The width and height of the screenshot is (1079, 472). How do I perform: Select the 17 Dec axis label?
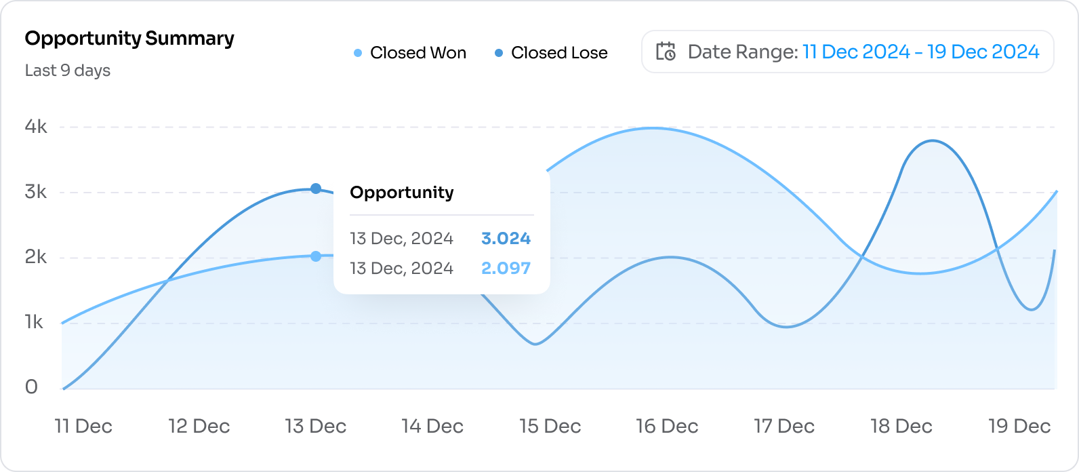click(x=784, y=427)
